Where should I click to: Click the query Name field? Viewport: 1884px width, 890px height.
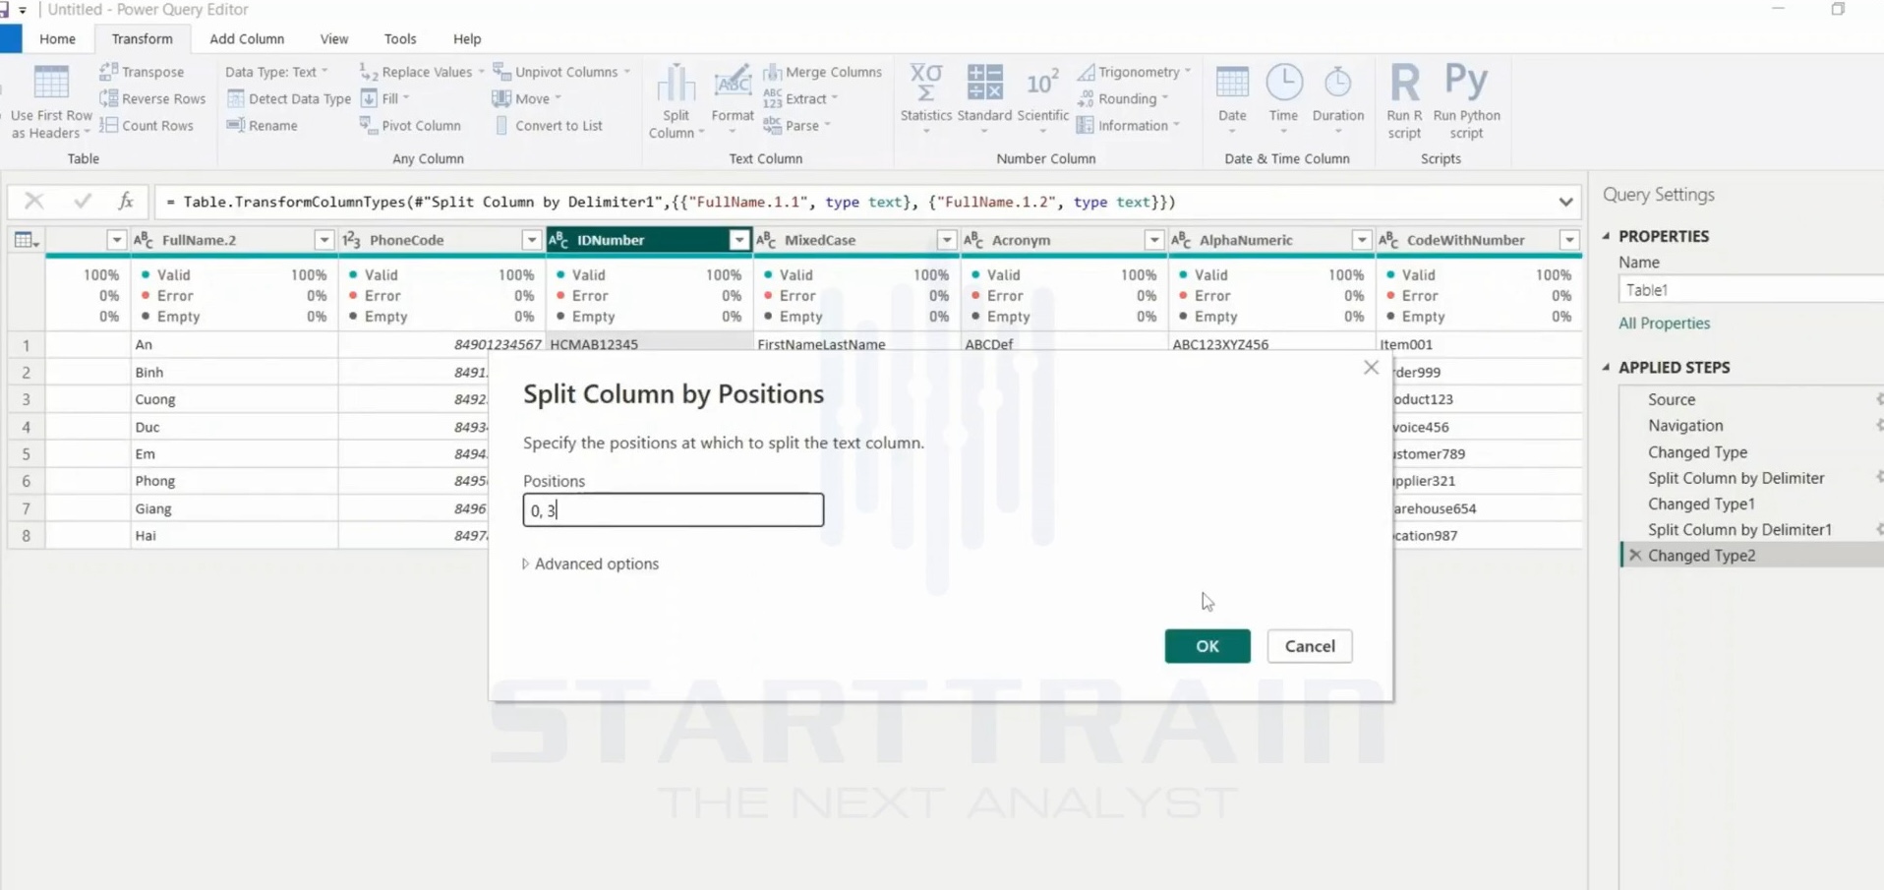[1750, 290]
